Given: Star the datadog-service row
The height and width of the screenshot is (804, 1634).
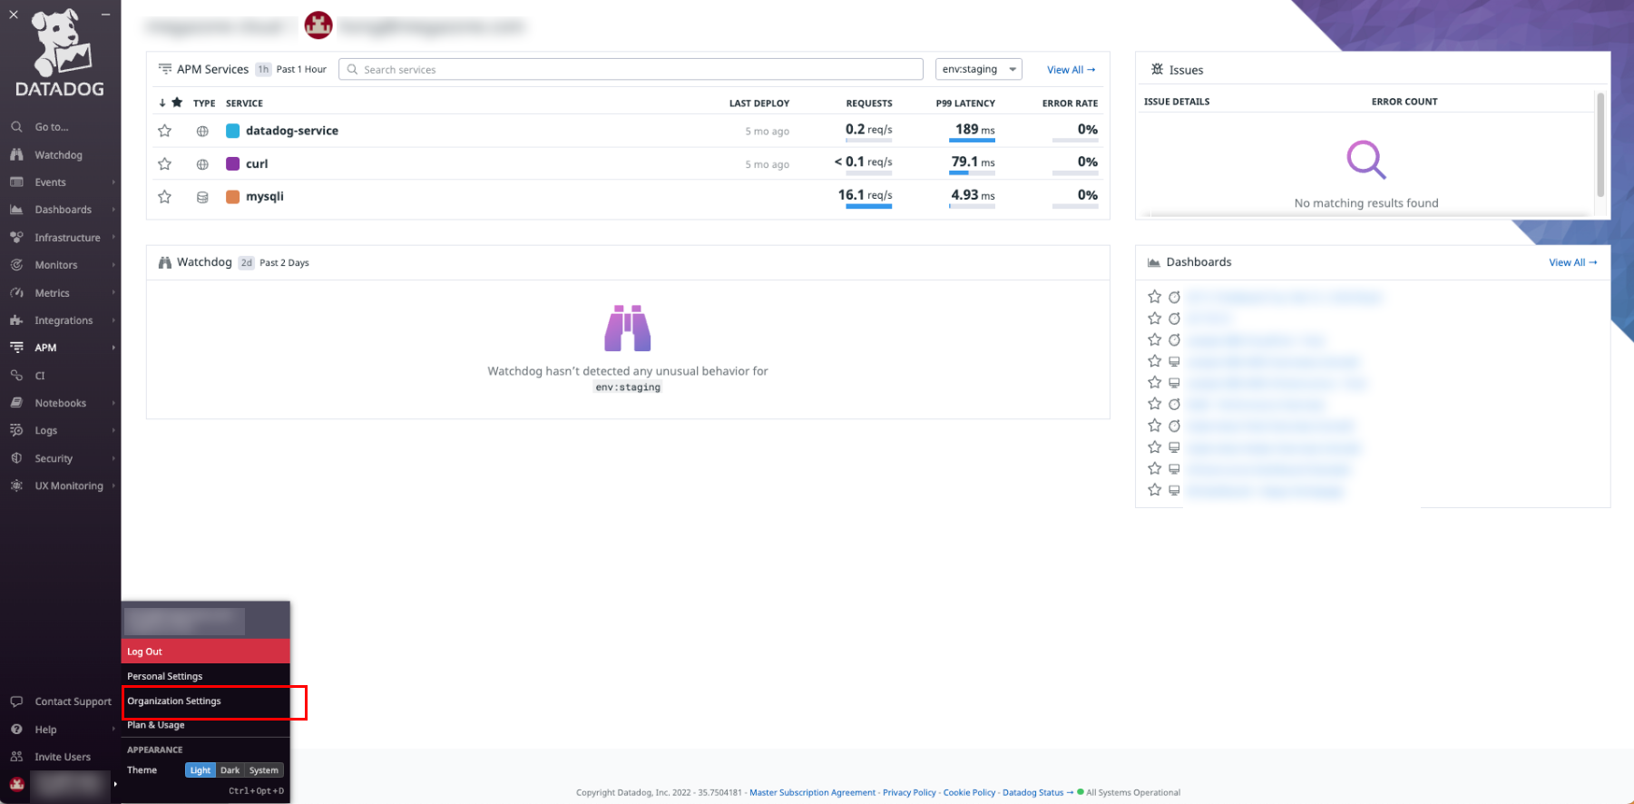Looking at the screenshot, I should (x=164, y=131).
